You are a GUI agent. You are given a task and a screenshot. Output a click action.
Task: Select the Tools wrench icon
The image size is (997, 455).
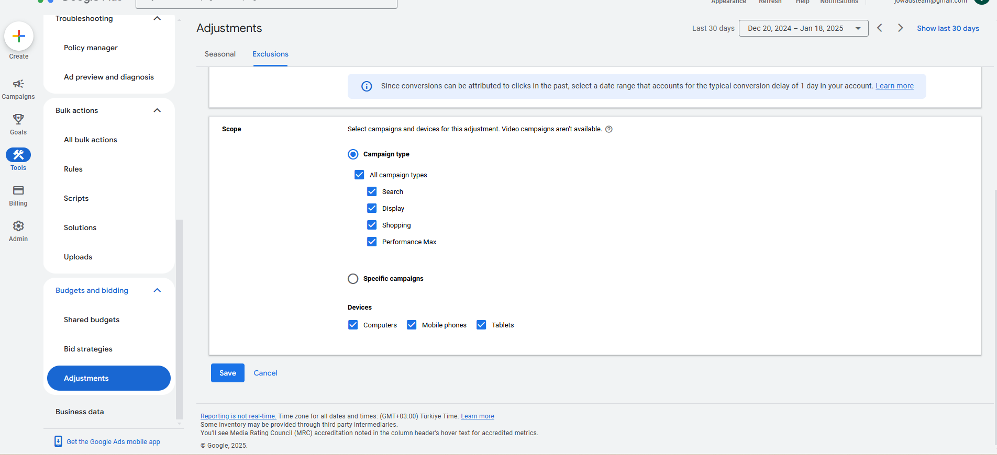[18, 155]
